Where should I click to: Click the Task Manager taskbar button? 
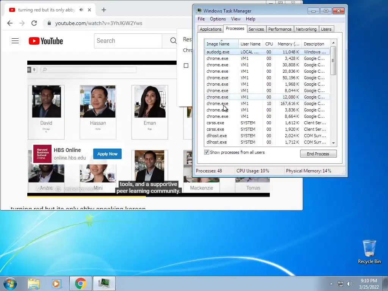[104, 283]
